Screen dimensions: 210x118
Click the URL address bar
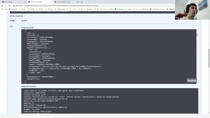tap(94, 6)
